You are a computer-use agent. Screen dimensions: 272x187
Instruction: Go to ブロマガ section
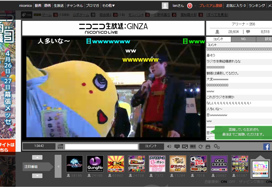(92, 5)
